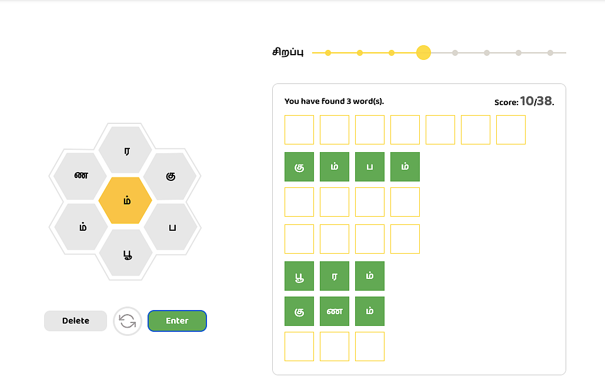This screenshot has height=387, width=605.
Task: Click the large yellow progress marker
Action: (x=423, y=52)
